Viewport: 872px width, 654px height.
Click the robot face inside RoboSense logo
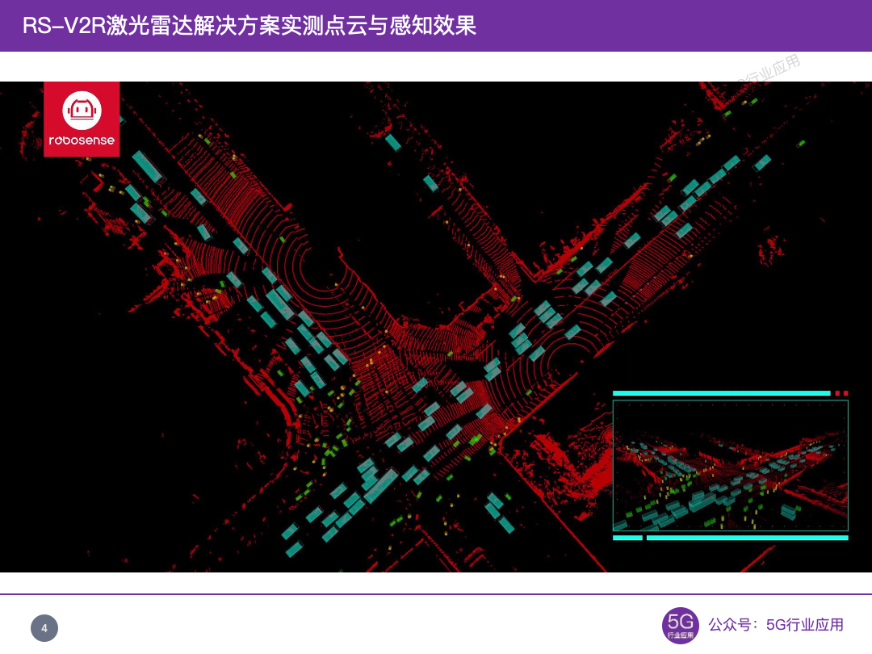coord(82,111)
